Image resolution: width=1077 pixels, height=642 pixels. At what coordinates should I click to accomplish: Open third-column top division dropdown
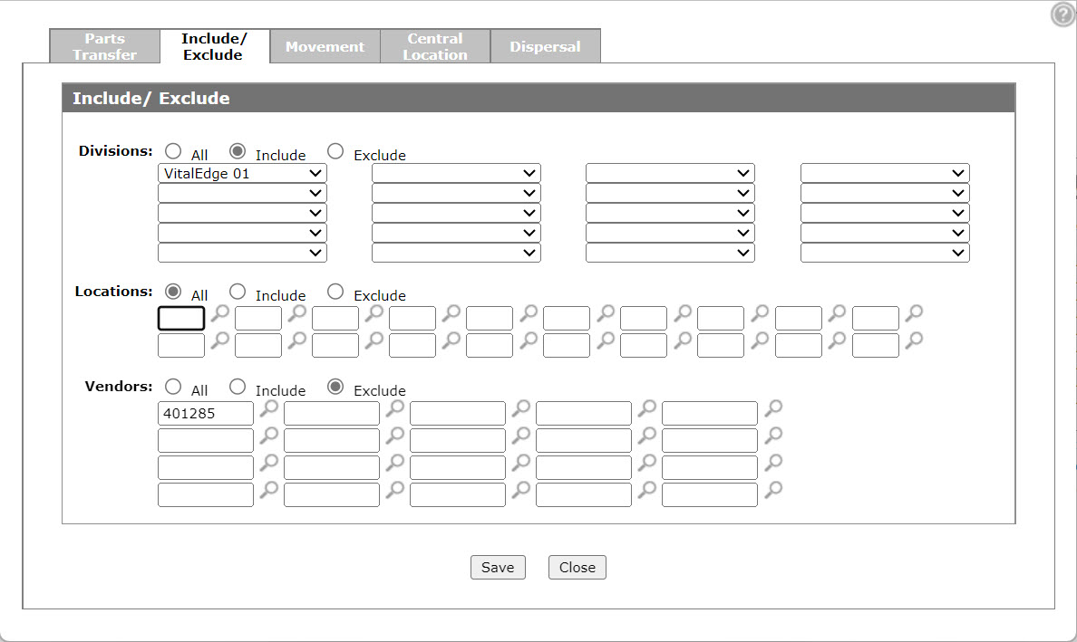tap(670, 173)
